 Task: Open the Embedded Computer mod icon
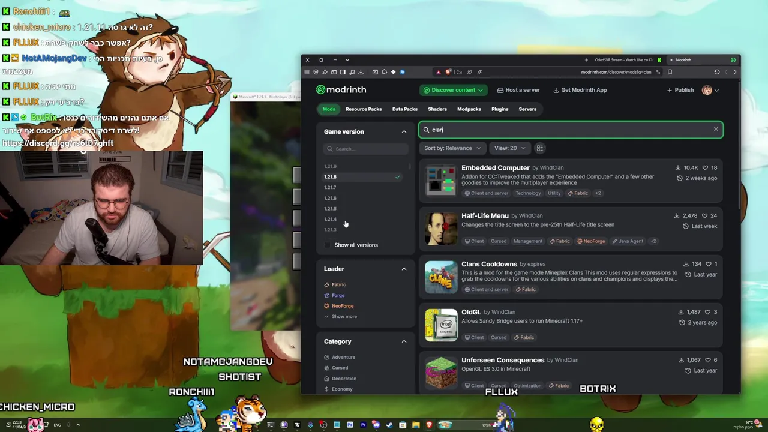(x=441, y=180)
